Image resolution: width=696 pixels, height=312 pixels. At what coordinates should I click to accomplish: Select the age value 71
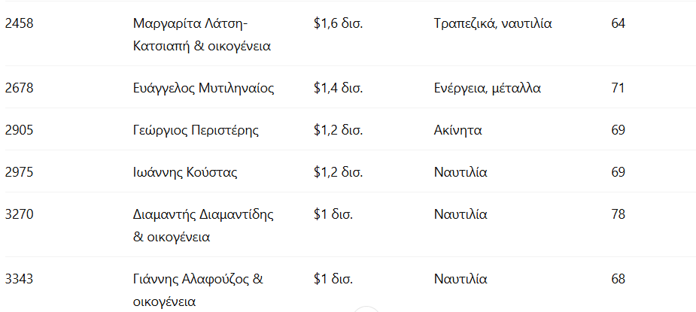[618, 89]
